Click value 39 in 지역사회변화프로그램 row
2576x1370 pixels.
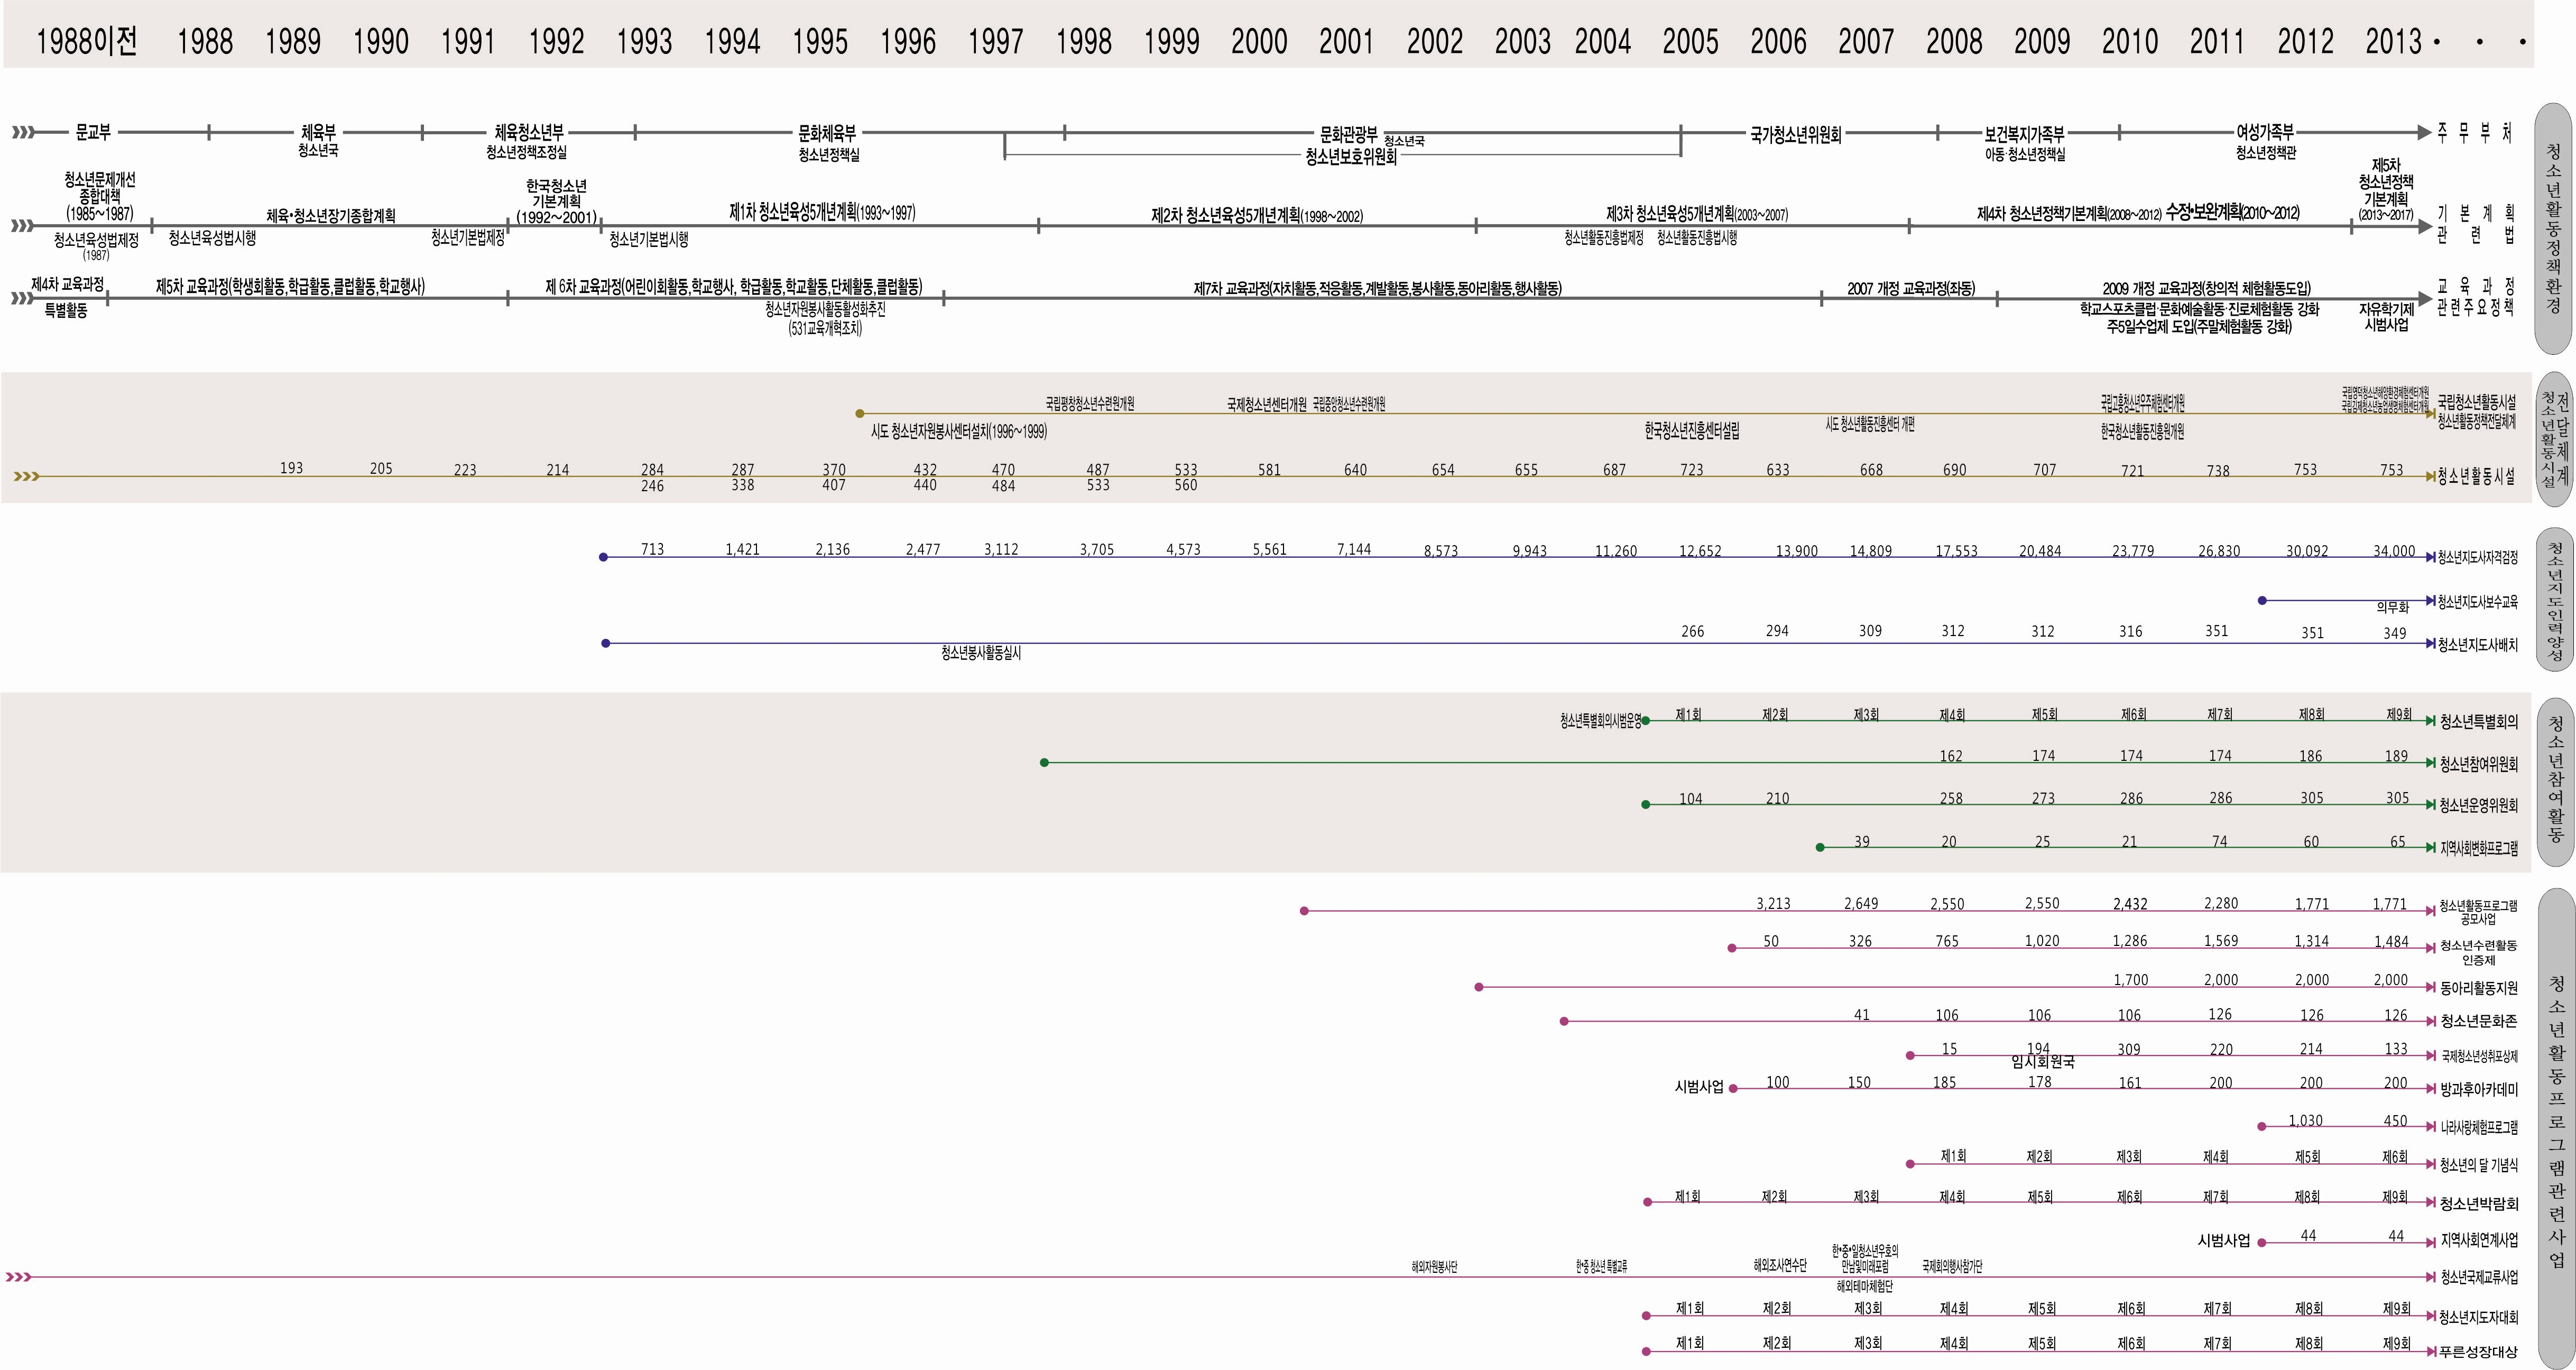pos(1861,842)
